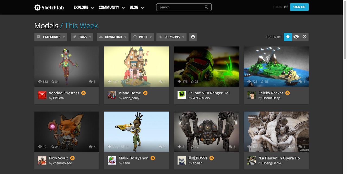The height and width of the screenshot is (174, 347).
Task: Like the Celeby Rocket model via its star
Action: pyautogui.click(x=262, y=81)
